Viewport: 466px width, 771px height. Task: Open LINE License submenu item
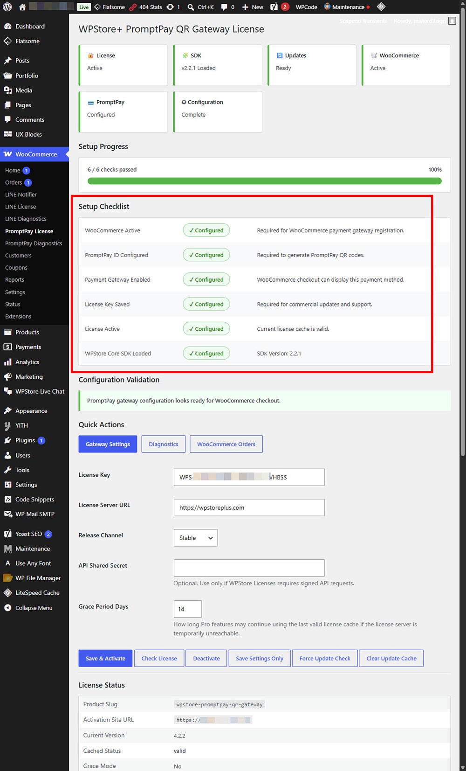(x=20, y=207)
